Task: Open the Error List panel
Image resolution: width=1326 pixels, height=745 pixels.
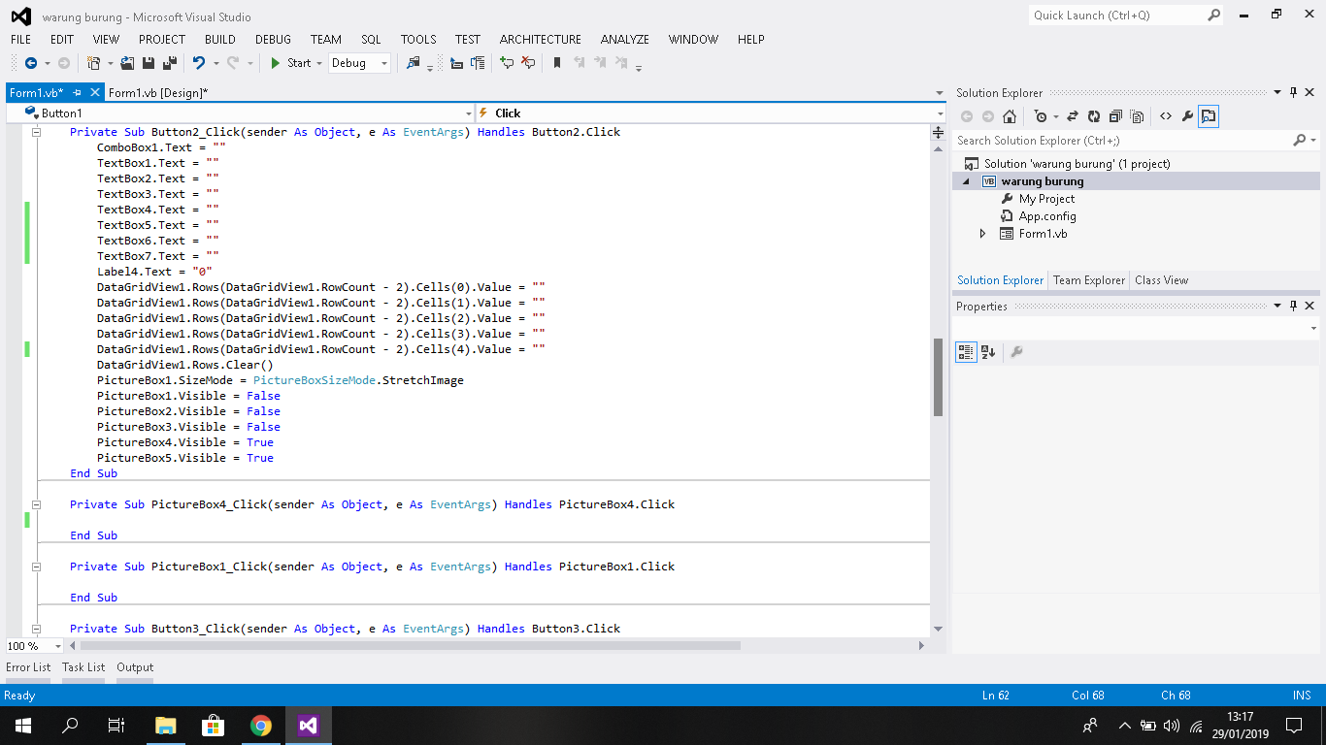Action: click(28, 667)
